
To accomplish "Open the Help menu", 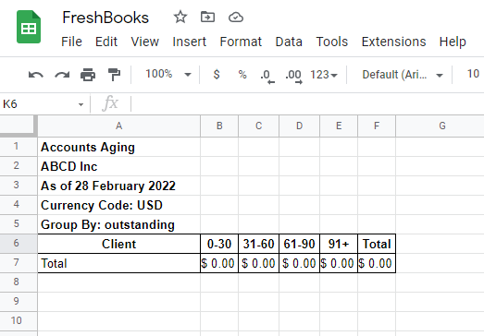I will click(x=453, y=42).
